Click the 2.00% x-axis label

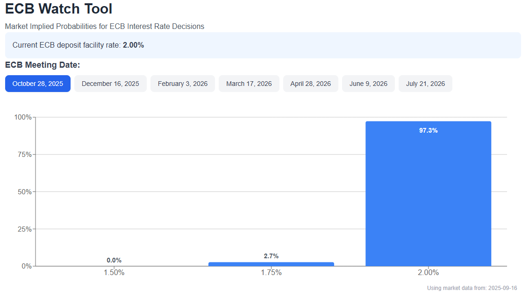[428, 273]
